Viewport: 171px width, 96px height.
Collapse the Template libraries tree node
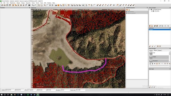150,10
